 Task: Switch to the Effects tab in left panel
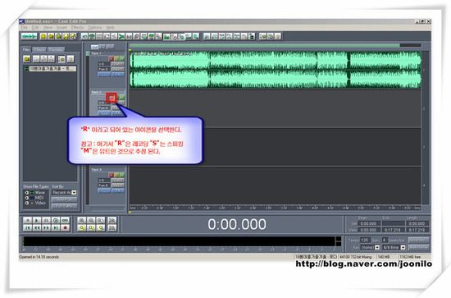coord(39,49)
